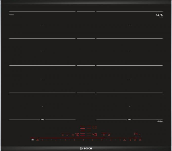Tap the 'induction' label
172x151 pixels.
pos(160,121)
